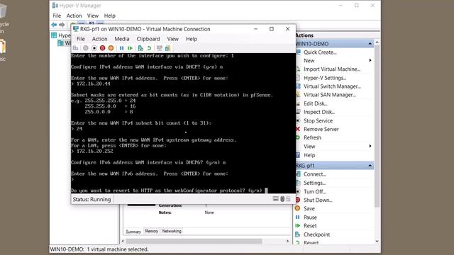Image resolution: width=454 pixels, height=255 pixels.
Task: Open View menu in Hyper-V Manager
Action: 93,16
